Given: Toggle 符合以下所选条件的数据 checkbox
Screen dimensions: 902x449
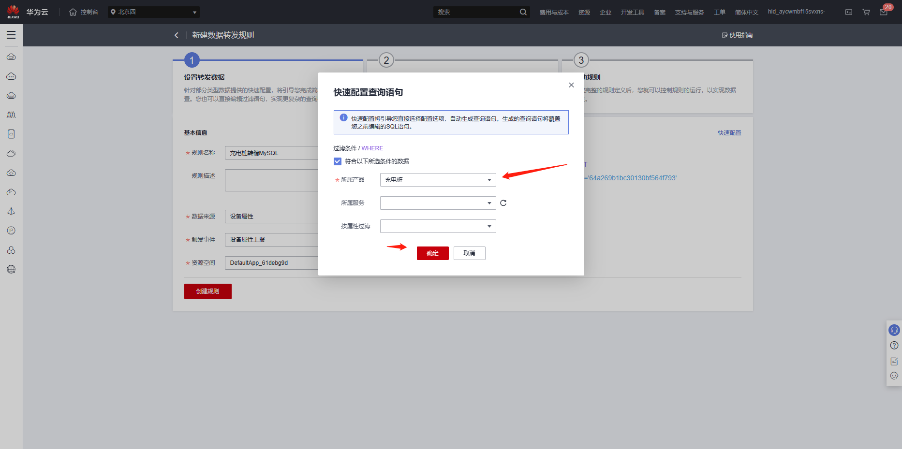Looking at the screenshot, I should tap(338, 161).
